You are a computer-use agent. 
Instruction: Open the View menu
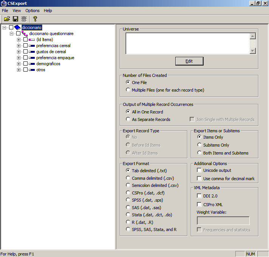click(x=17, y=11)
